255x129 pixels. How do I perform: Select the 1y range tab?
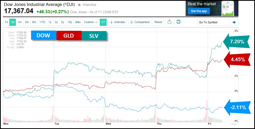pyautogui.click(x=49, y=22)
